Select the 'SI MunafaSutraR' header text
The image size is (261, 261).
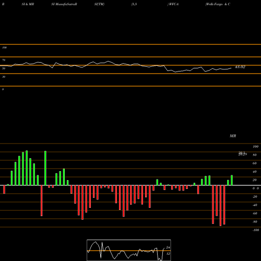tap(64, 4)
